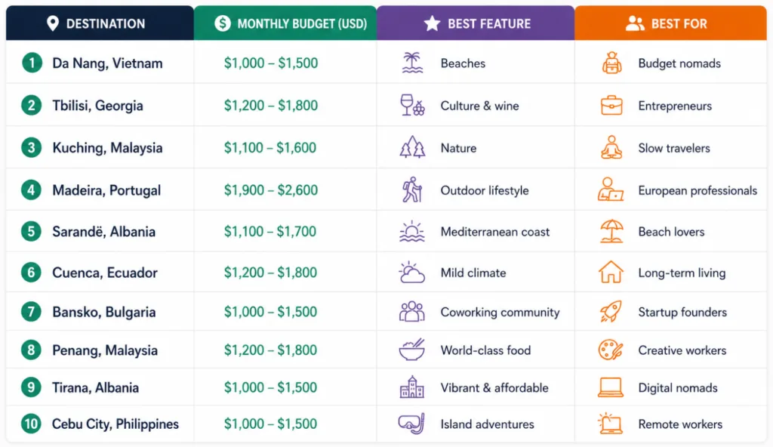The height and width of the screenshot is (447, 773).
Task: Click the city building Vibrant & affordable icon
Action: pos(411,387)
